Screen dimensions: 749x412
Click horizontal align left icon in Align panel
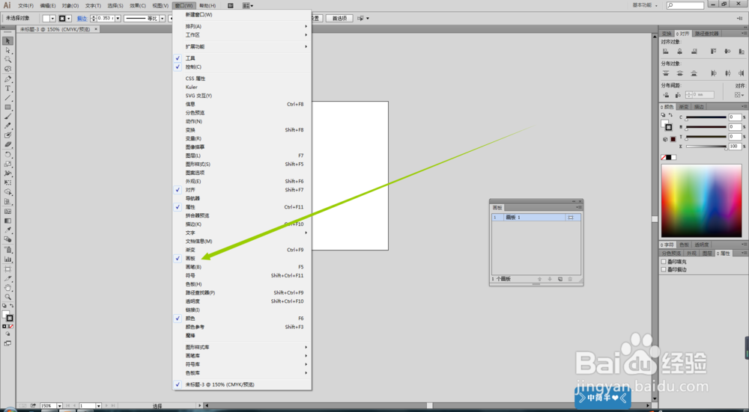point(665,52)
